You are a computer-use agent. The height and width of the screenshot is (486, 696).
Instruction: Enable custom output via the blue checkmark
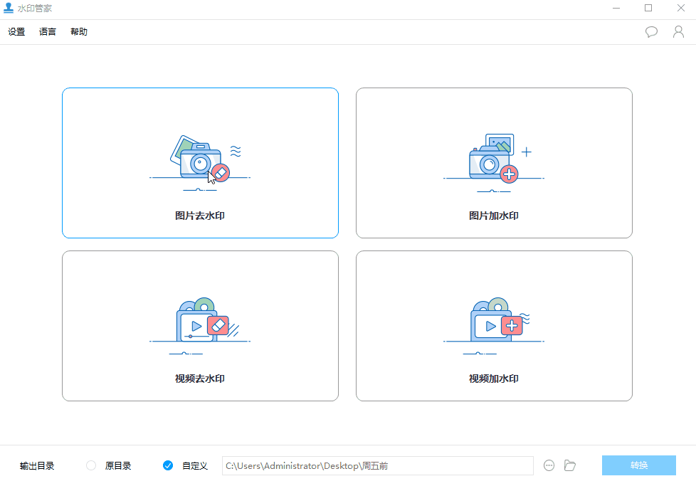click(x=168, y=465)
